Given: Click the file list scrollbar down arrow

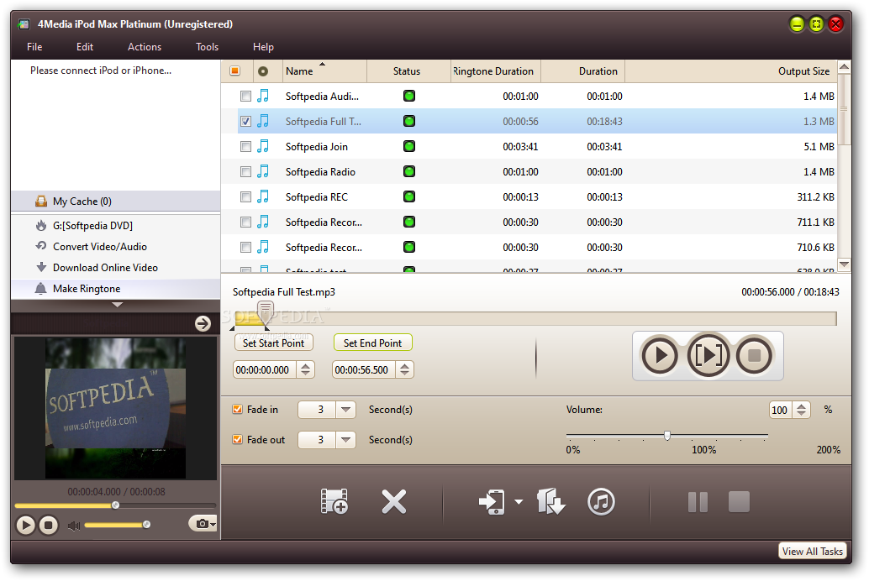Looking at the screenshot, I should pyautogui.click(x=844, y=264).
